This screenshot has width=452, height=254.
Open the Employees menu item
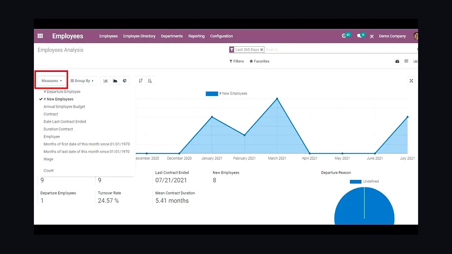[108, 36]
